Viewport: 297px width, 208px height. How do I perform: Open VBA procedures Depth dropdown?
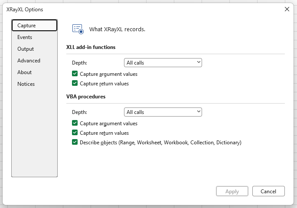[x=163, y=112]
